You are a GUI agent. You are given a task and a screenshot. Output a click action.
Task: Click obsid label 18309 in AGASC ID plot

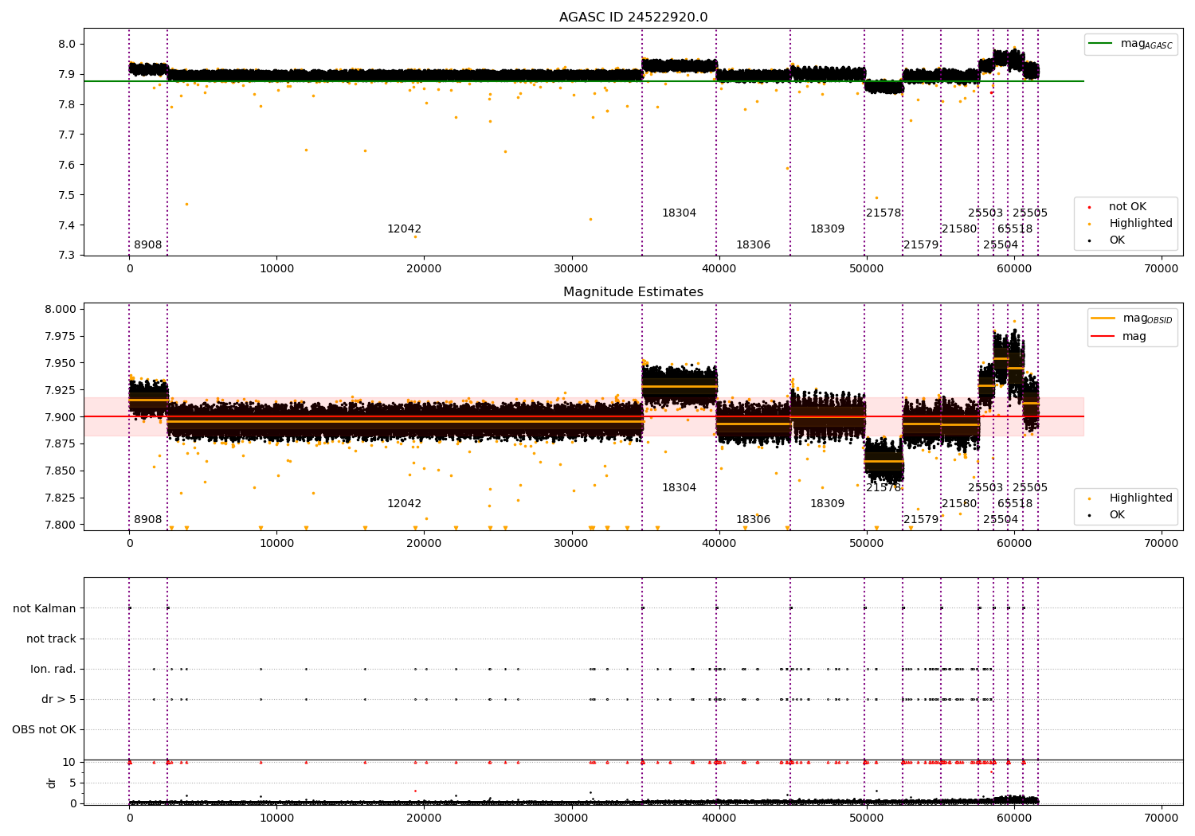point(828,229)
